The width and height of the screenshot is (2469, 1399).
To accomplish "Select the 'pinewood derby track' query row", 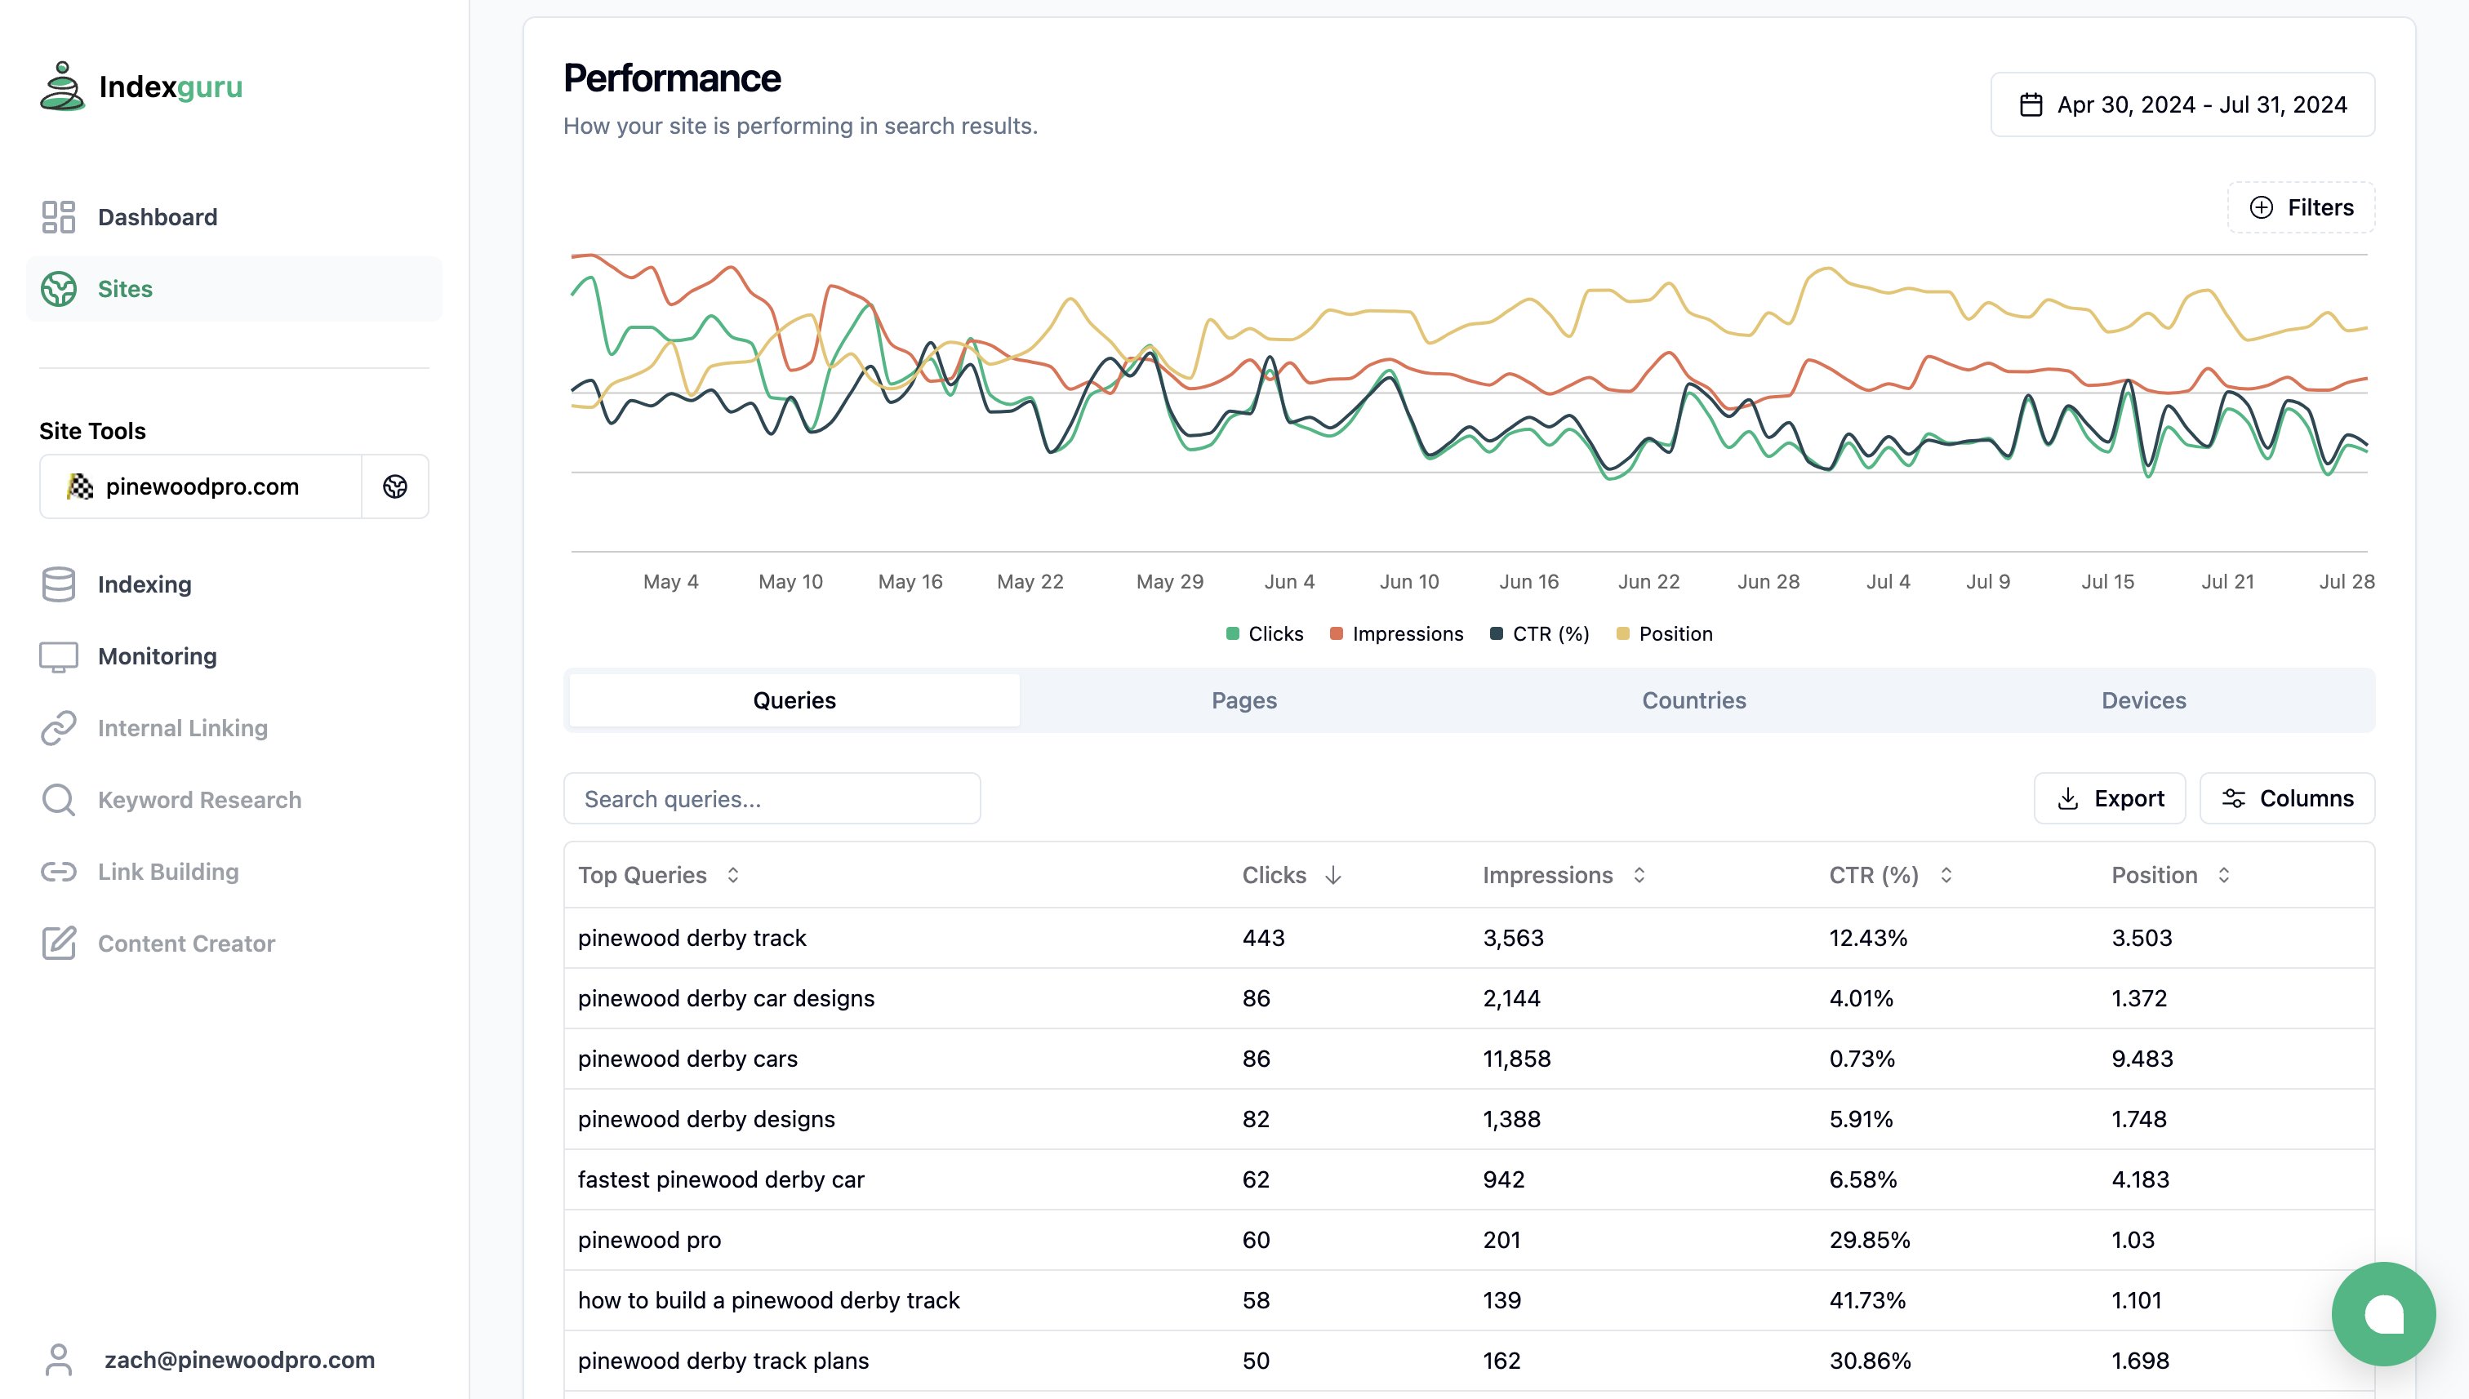I will point(1469,938).
